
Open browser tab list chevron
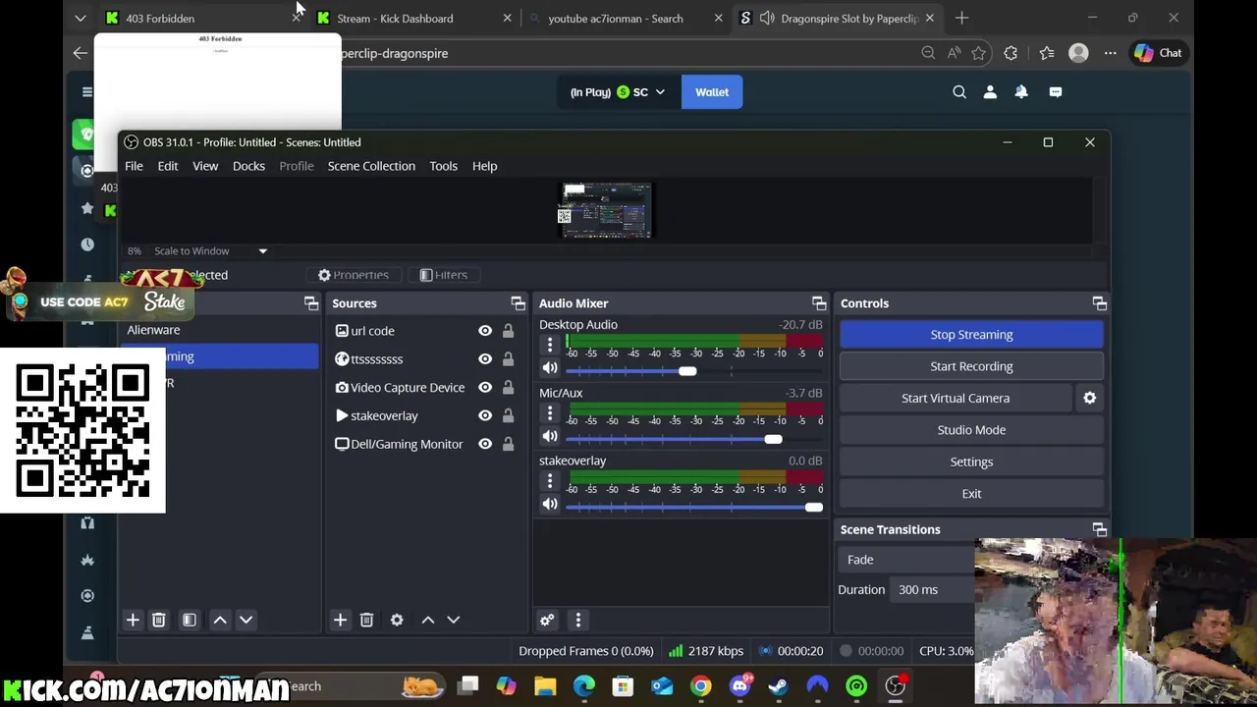[x=81, y=18]
